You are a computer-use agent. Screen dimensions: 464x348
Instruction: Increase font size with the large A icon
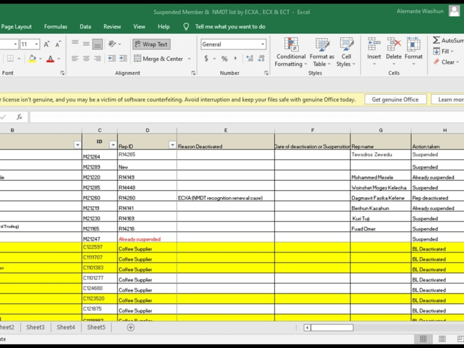click(x=46, y=45)
